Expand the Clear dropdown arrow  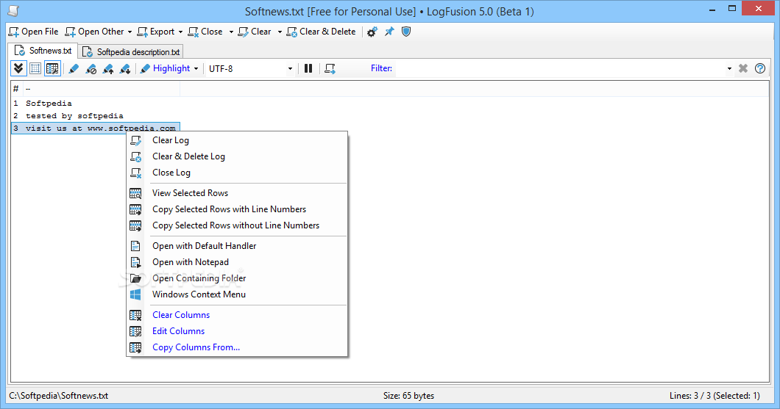pyautogui.click(x=280, y=32)
